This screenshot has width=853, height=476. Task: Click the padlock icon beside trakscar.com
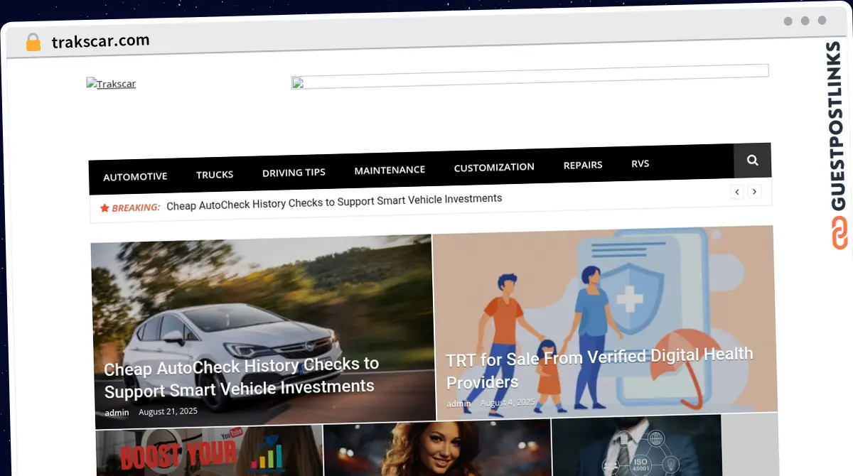pyautogui.click(x=33, y=41)
